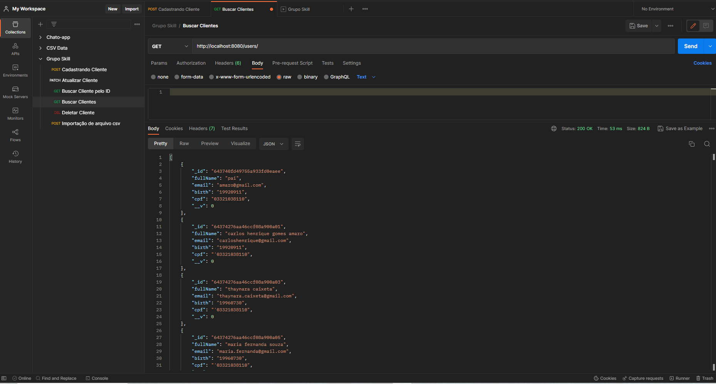716x384 pixels.
Task: Open the Flows sidebar panel
Action: (15, 135)
